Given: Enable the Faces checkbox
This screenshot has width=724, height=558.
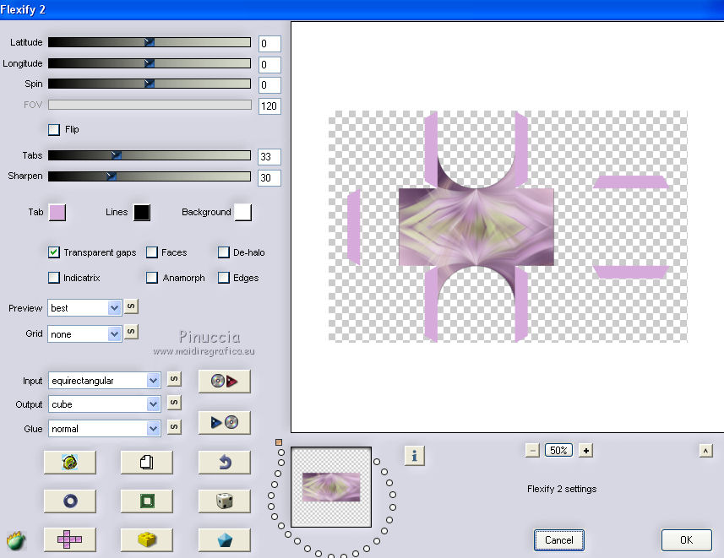Looking at the screenshot, I should point(152,252).
